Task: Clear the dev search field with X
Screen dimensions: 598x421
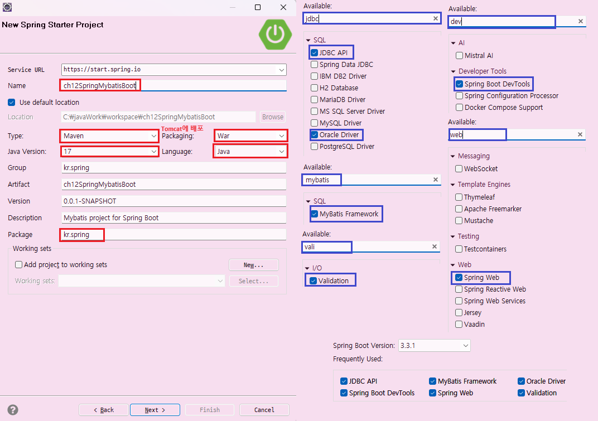Action: click(581, 21)
